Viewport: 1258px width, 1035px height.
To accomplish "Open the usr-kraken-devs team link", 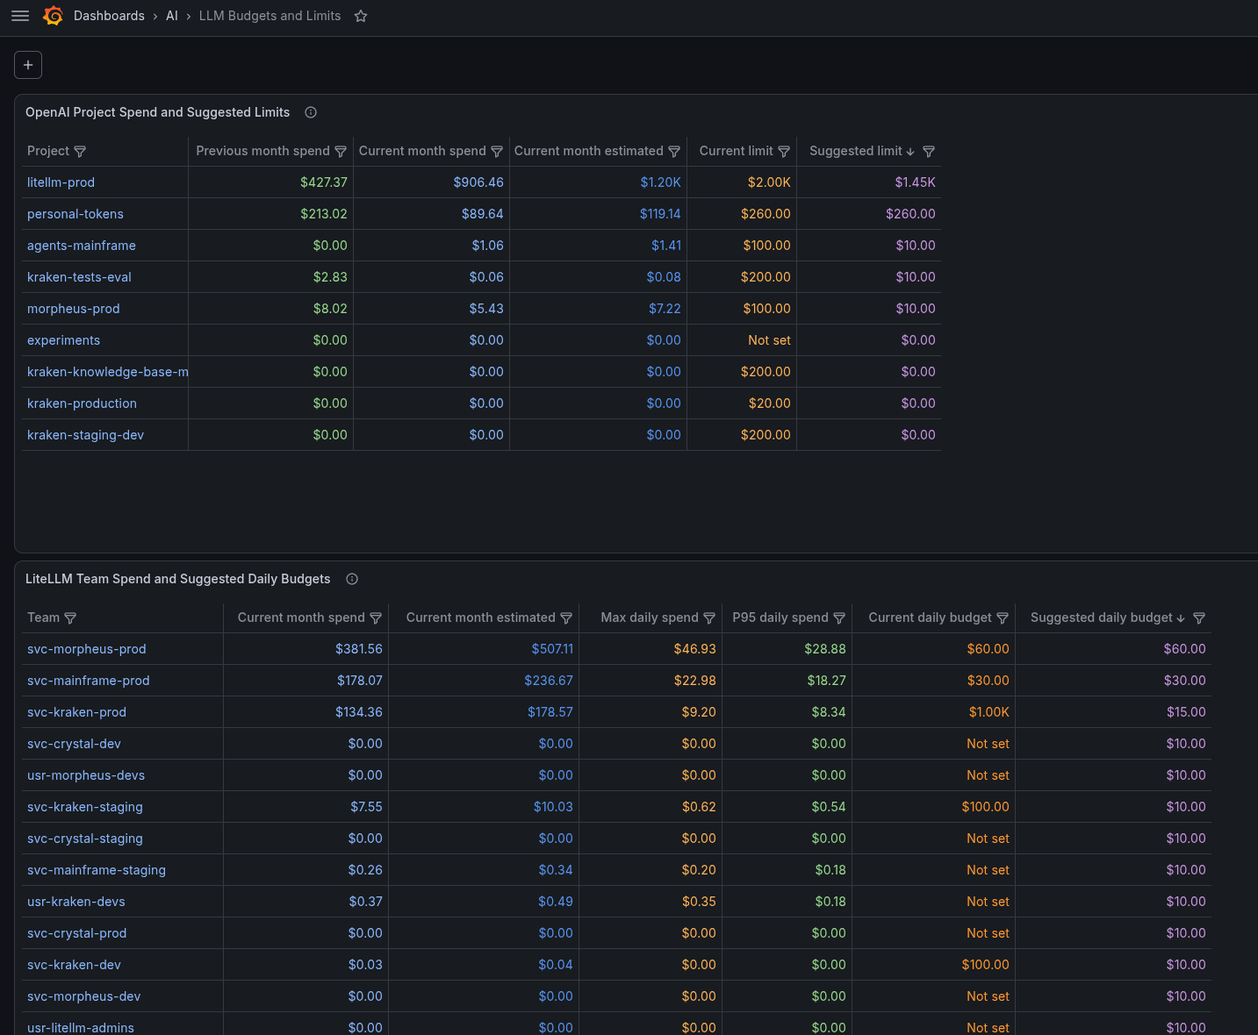I will pos(76,902).
